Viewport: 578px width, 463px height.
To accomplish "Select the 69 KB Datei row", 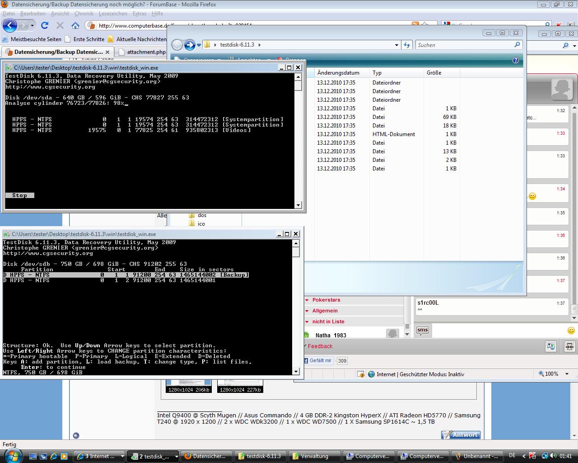I will [387, 117].
